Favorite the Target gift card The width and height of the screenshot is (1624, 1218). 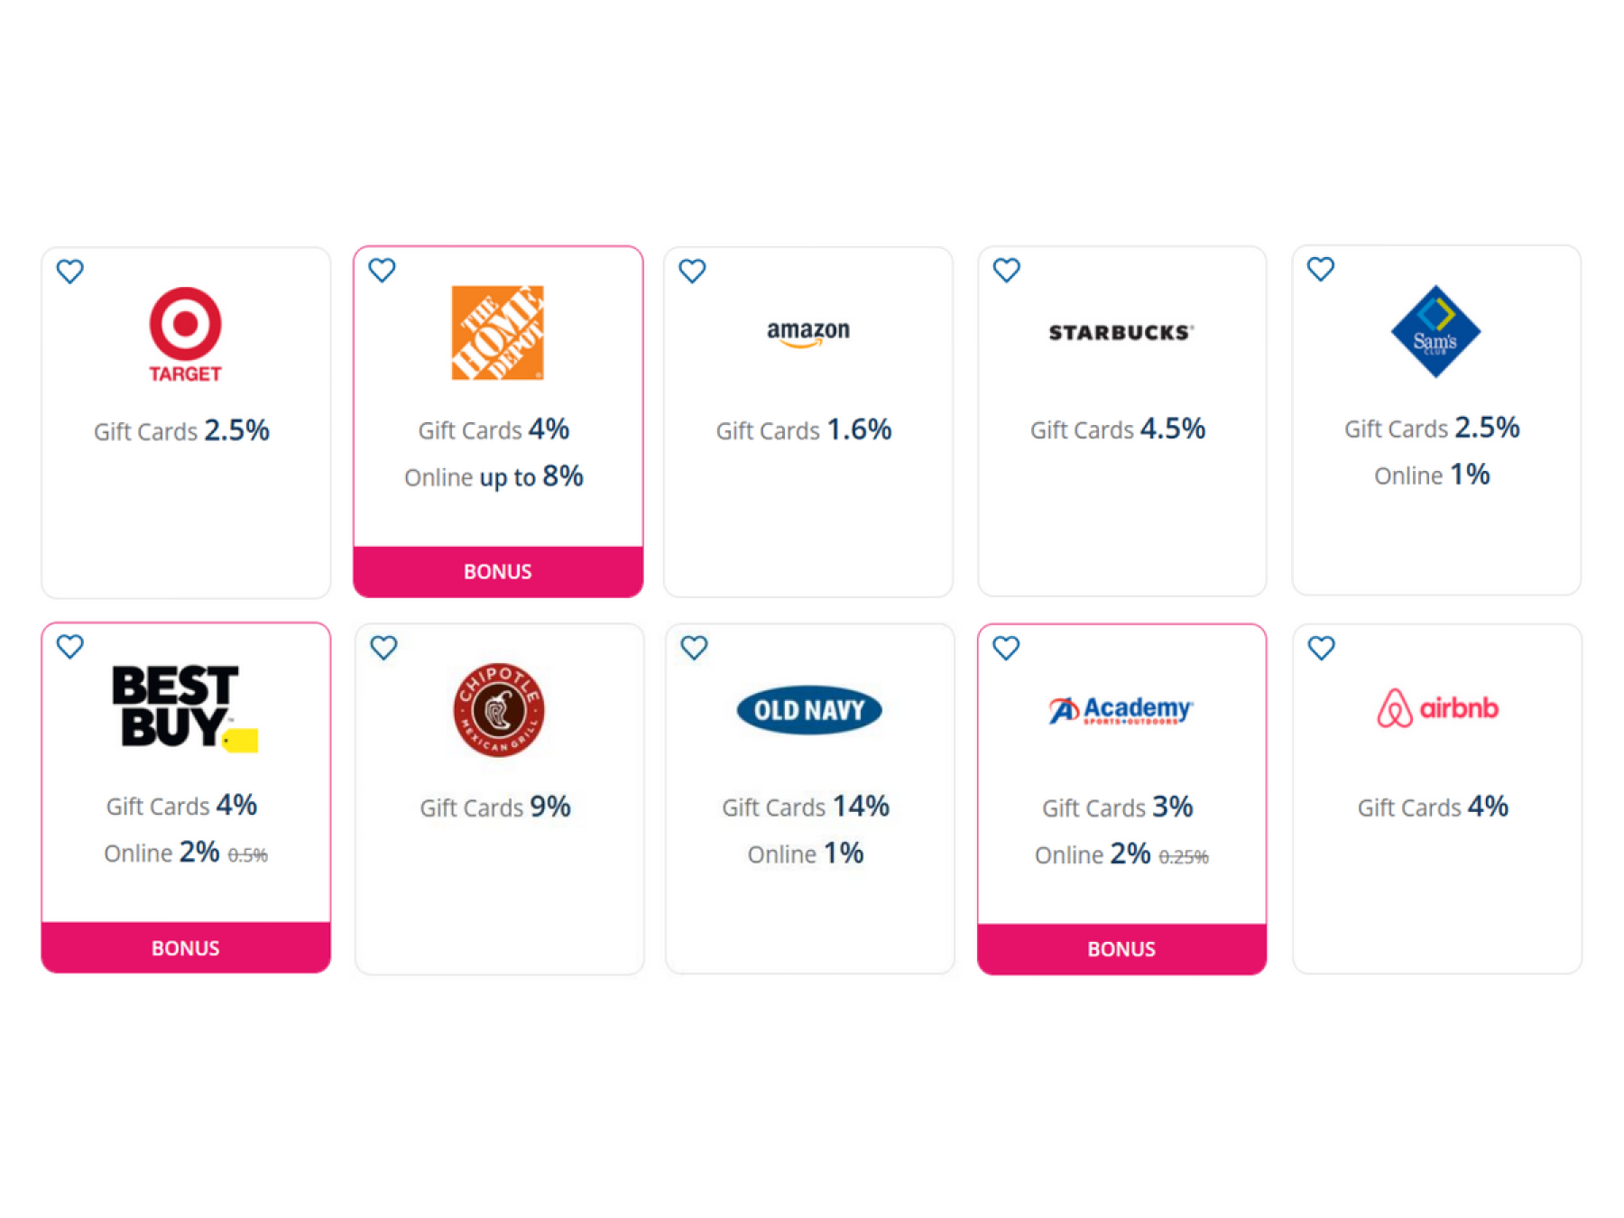point(70,271)
